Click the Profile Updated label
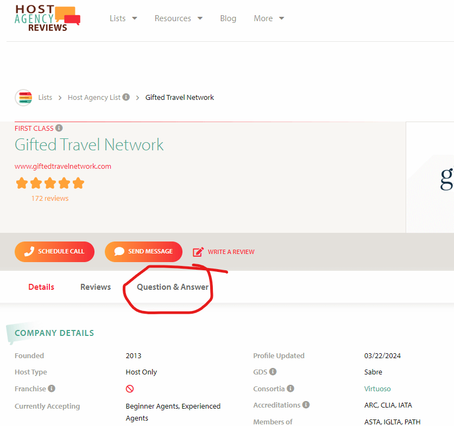Viewport: 454px width, 426px height. 279,355
